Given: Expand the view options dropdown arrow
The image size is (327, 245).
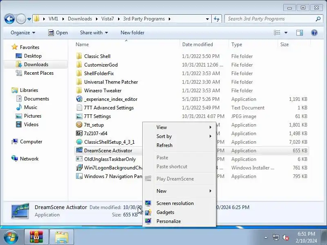Looking at the screenshot, I should click(286, 33).
